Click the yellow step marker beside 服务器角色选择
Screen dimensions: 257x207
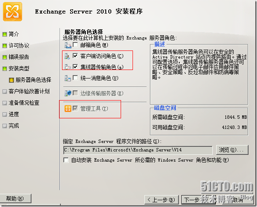[x=11, y=80]
